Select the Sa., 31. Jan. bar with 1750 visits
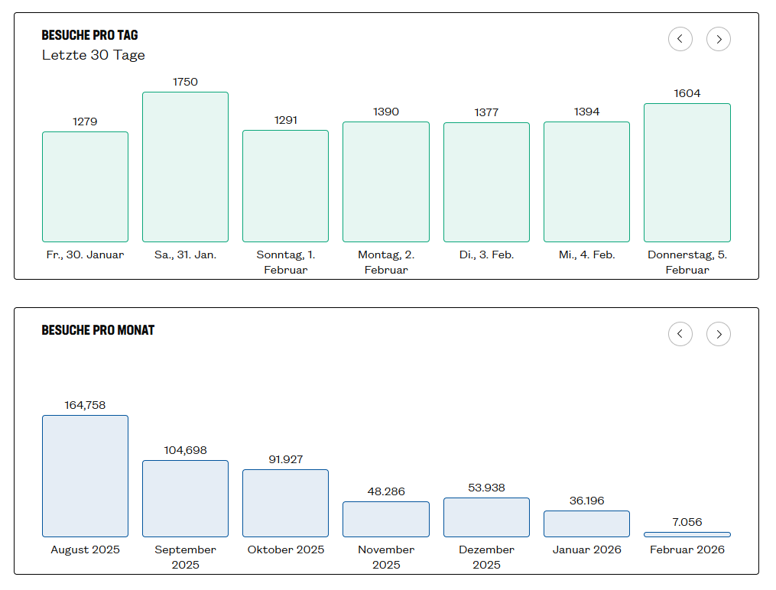The height and width of the screenshot is (590, 776). tap(185, 167)
